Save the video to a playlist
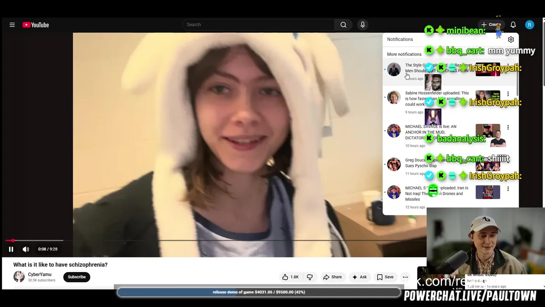 click(x=385, y=277)
